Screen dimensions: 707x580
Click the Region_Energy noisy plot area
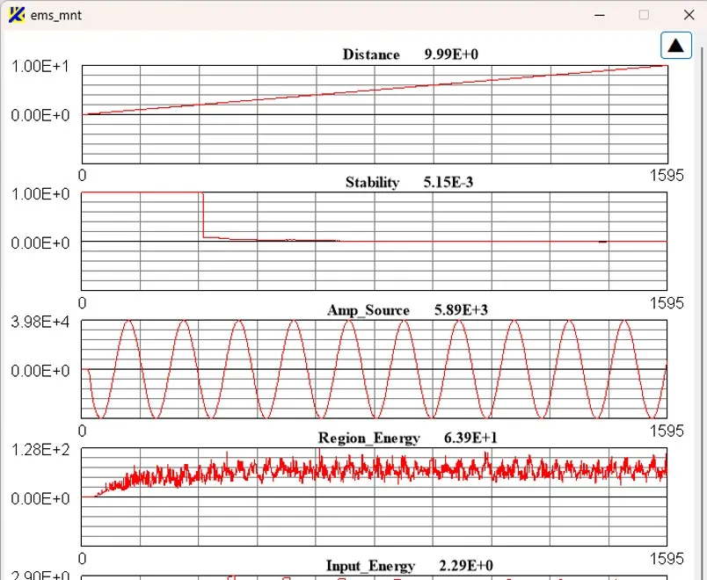click(x=375, y=497)
